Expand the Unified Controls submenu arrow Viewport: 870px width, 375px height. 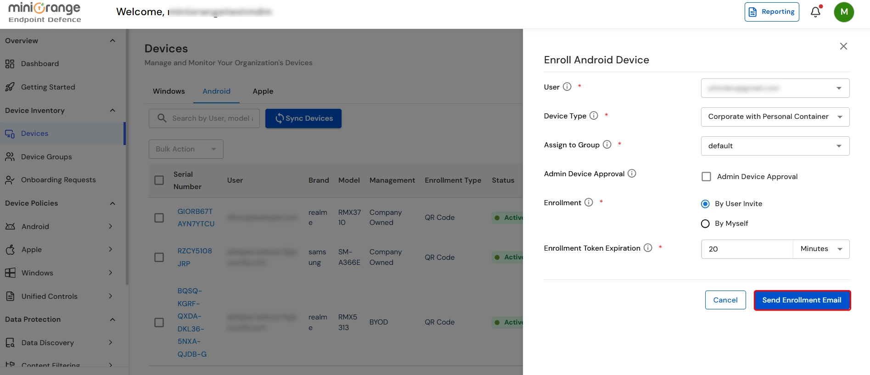point(111,296)
